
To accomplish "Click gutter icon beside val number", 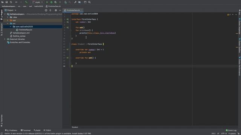I will [x=67, y=22].
